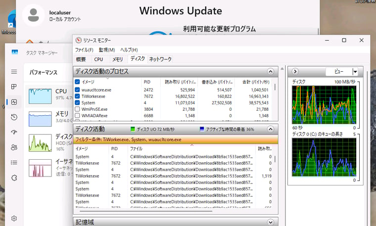Open ファイル(F) menu

(84, 50)
